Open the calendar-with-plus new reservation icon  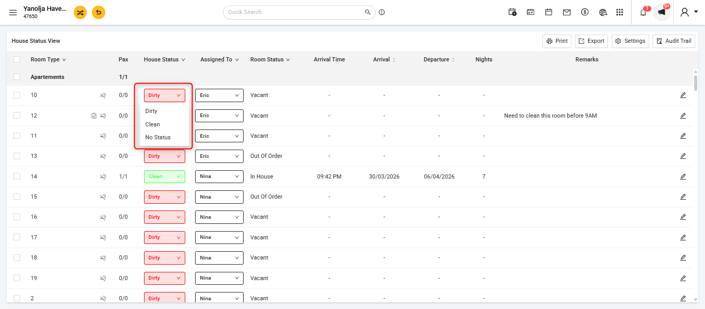pyautogui.click(x=512, y=12)
